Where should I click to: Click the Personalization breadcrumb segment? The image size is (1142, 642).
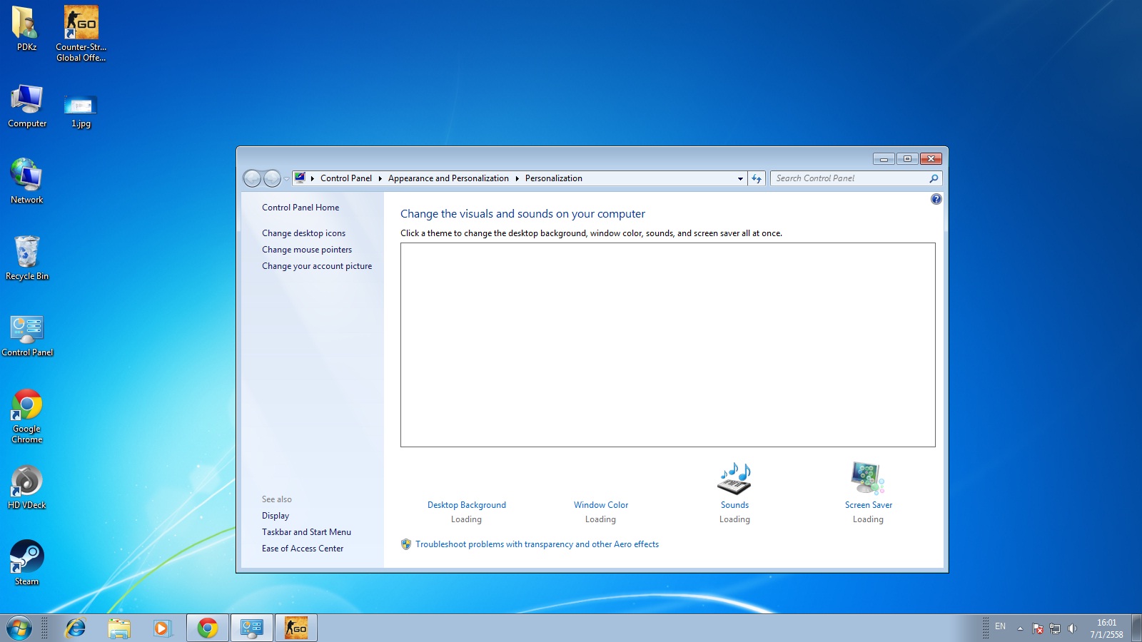(x=554, y=178)
